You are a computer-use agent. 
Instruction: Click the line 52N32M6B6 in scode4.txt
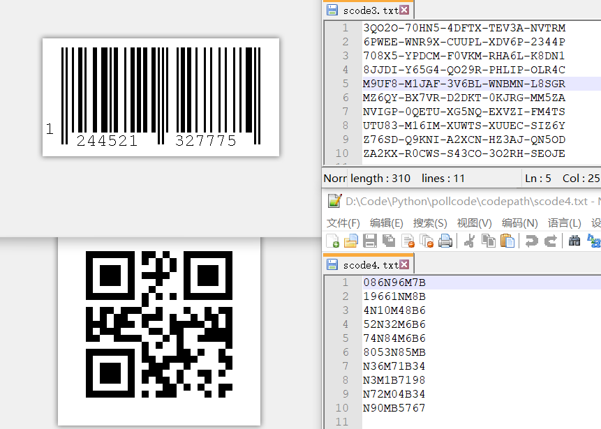394,324
